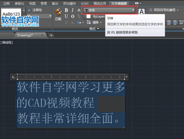Viewport: 184px width, 139px height.
Task: Click inside text line 软件自学网学习更多
Action: coord(71,87)
